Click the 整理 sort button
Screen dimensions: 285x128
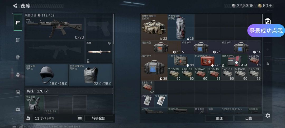(x=219, y=118)
